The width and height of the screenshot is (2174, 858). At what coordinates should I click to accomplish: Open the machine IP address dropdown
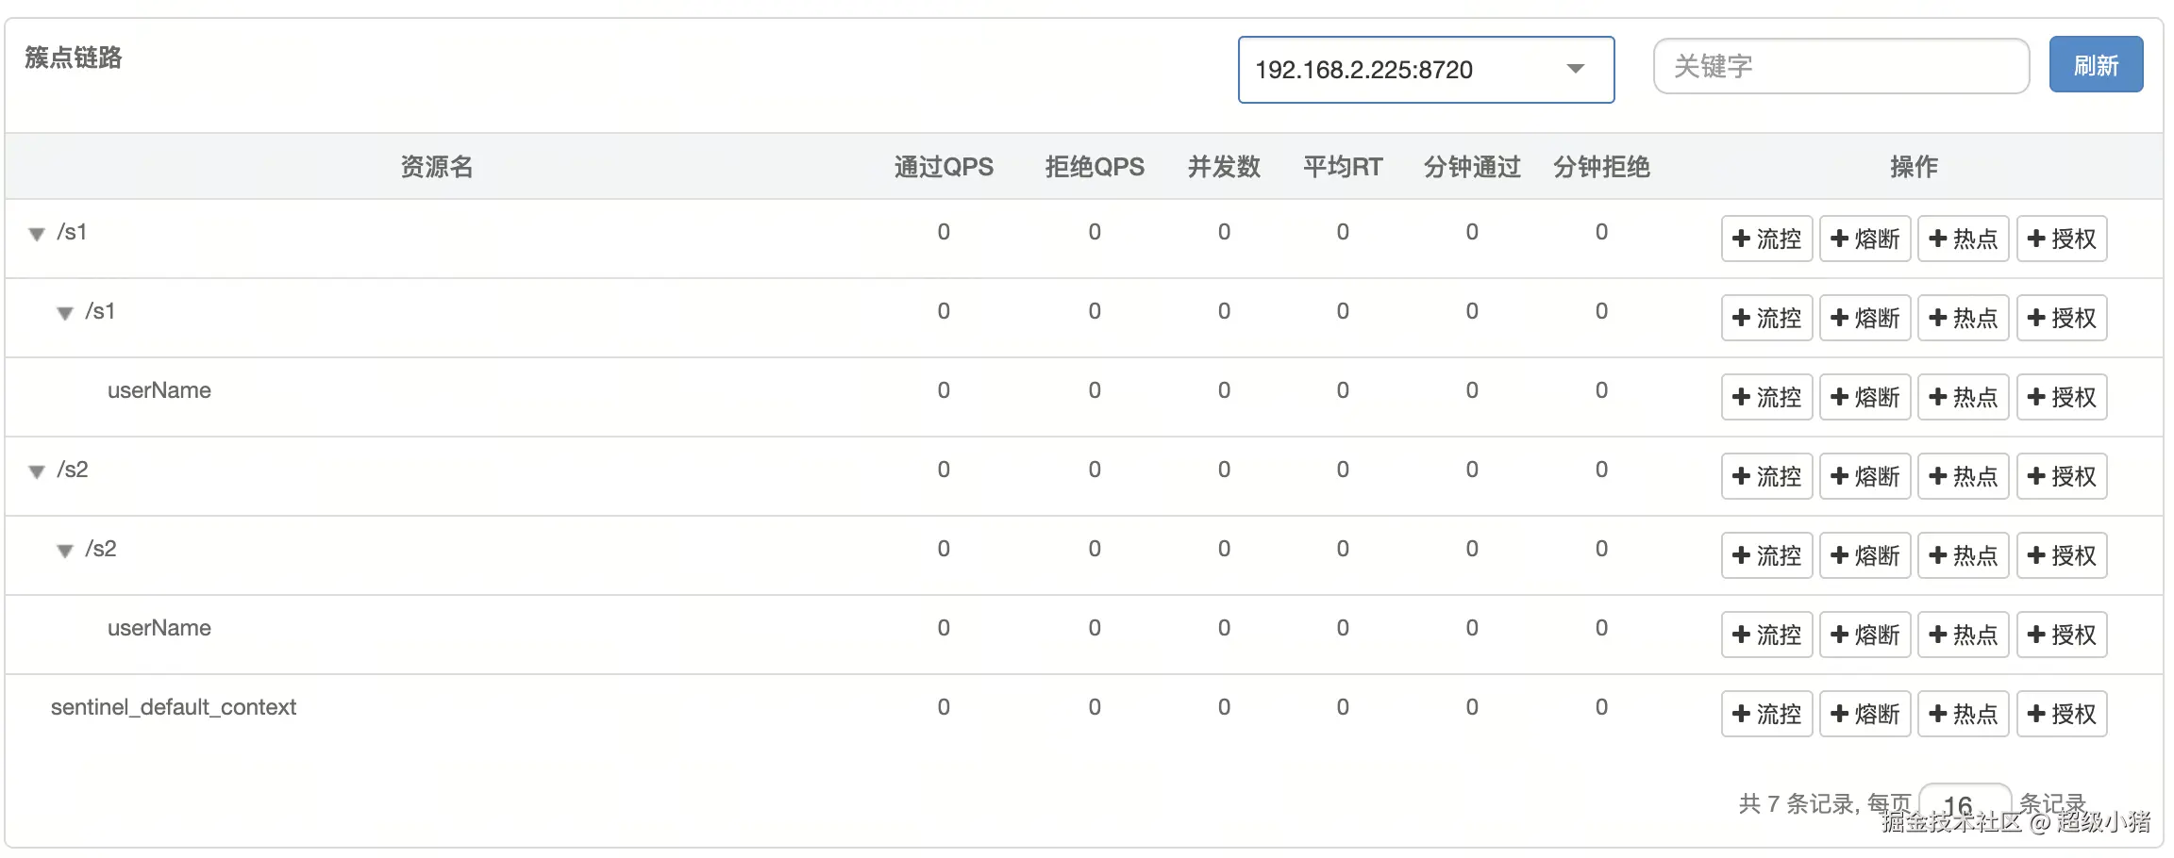pos(1425,70)
